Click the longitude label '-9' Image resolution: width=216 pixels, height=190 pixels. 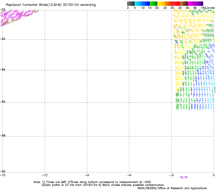(87, 175)
